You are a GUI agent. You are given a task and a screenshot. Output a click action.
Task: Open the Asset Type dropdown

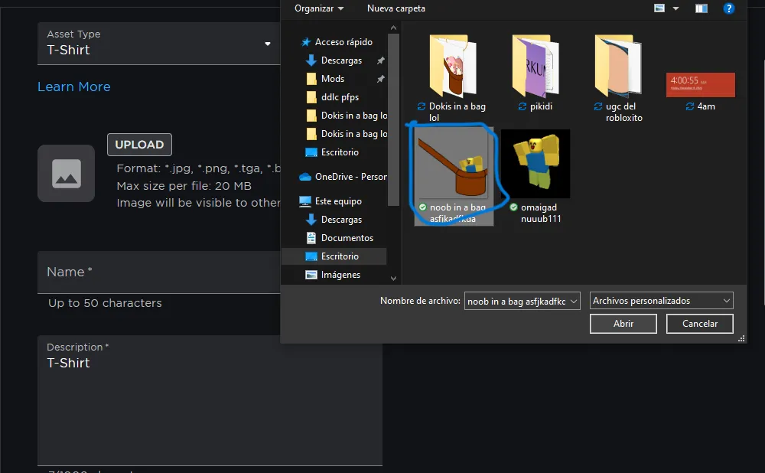(x=159, y=44)
